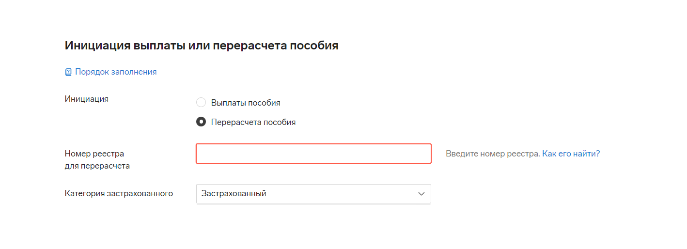
Task: Click the Категория застрахованного label
Action: point(119,194)
